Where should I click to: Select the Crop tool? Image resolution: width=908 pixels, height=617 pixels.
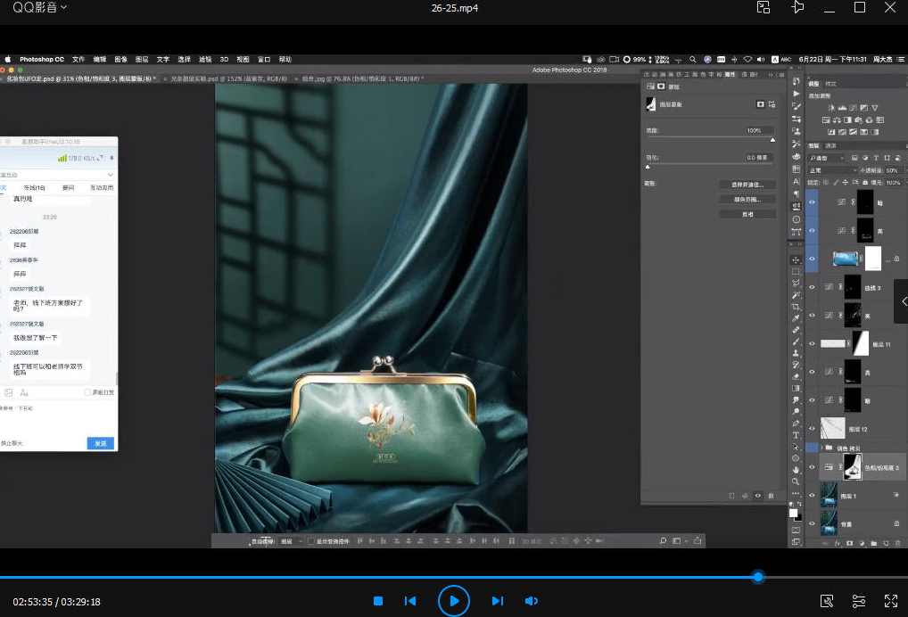[x=796, y=306]
